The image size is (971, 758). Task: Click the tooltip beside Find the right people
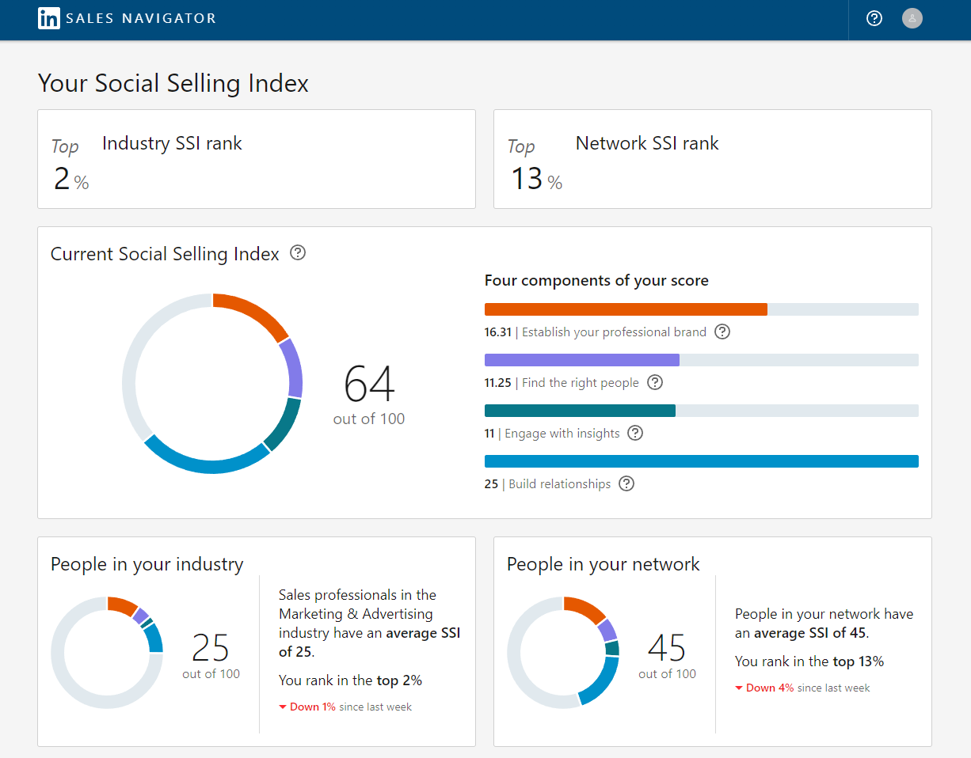[655, 382]
